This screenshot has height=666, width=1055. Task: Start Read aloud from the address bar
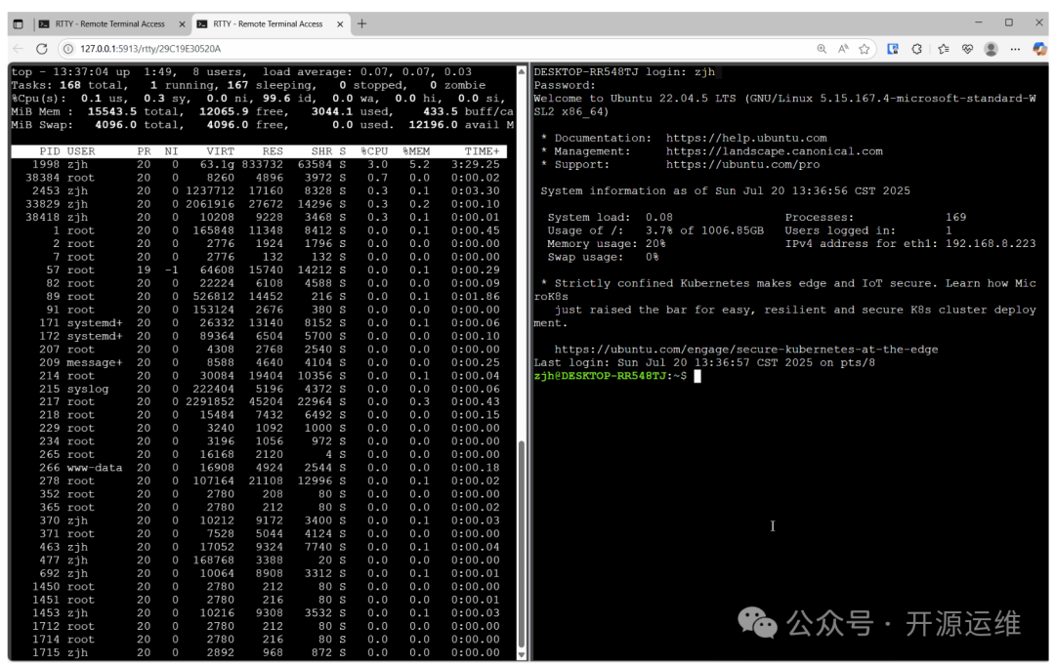click(x=843, y=49)
